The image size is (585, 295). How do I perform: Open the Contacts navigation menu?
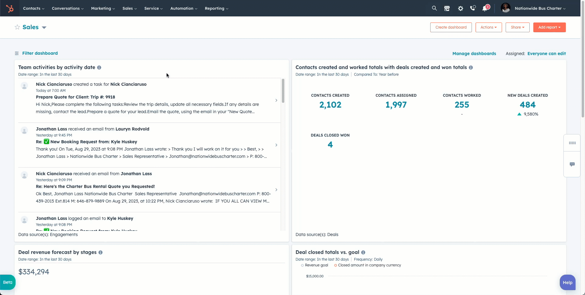(33, 9)
